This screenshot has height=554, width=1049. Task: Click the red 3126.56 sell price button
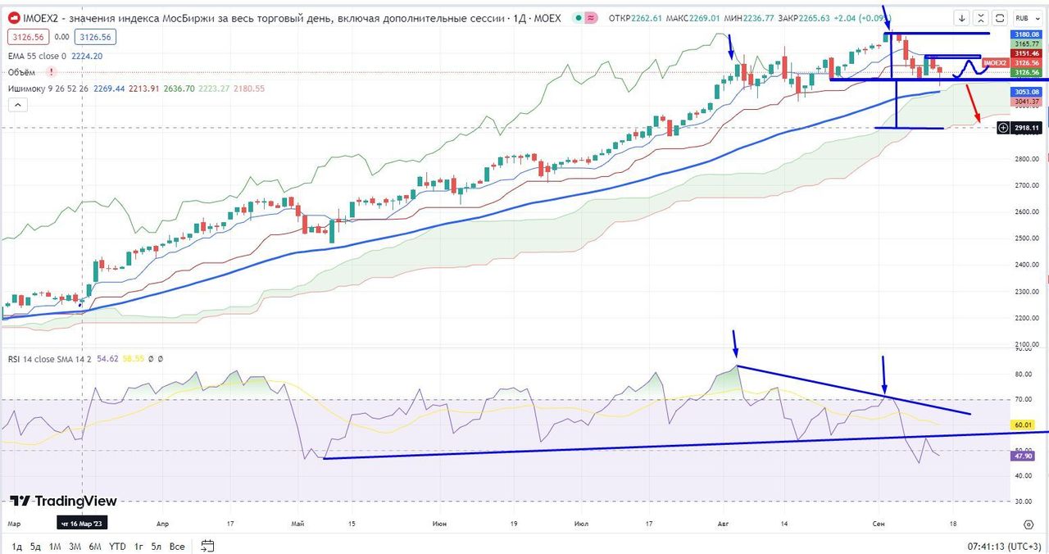point(27,37)
